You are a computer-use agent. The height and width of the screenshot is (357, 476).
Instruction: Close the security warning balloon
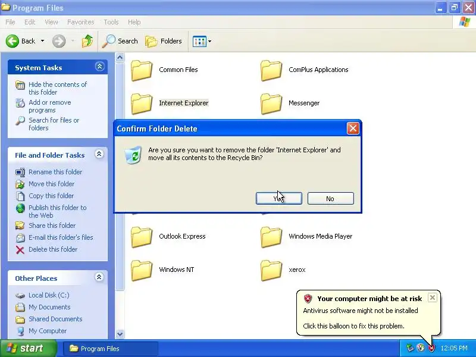pyautogui.click(x=433, y=297)
